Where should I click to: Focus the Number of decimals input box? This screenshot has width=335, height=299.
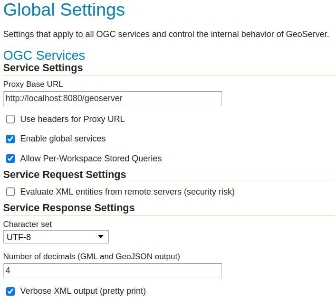tap(112, 271)
